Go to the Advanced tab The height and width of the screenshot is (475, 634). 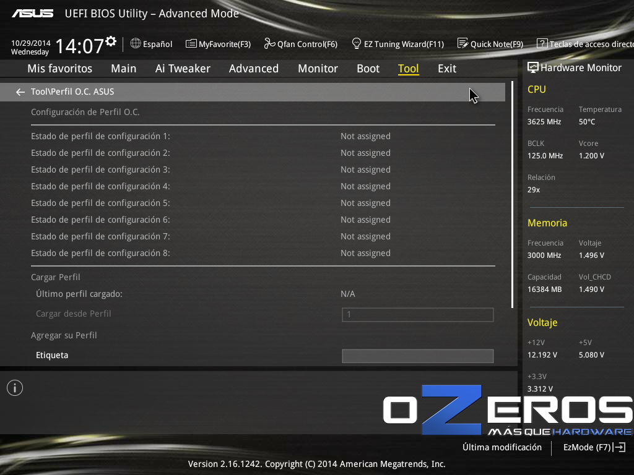[x=253, y=69]
